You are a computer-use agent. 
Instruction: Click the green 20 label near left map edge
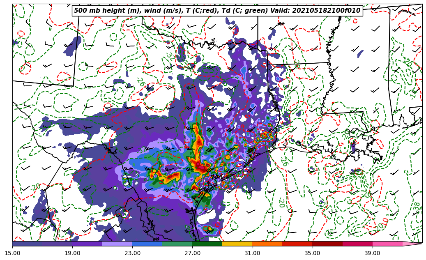point(36,187)
